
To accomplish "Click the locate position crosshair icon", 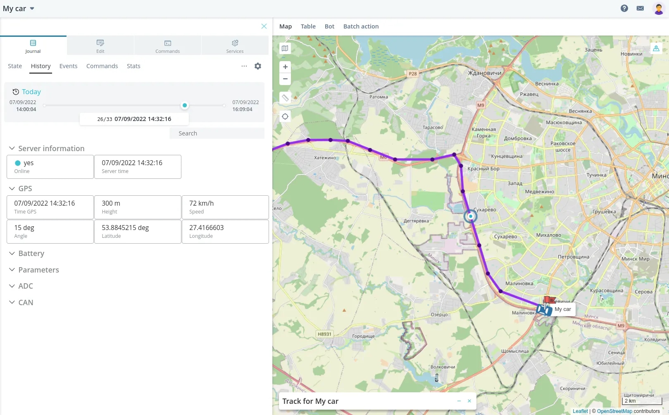I will click(285, 116).
